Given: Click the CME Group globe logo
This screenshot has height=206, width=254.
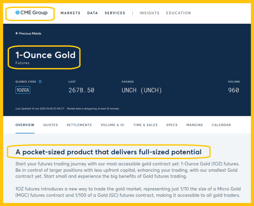Looking at the screenshot, I should coord(18,13).
